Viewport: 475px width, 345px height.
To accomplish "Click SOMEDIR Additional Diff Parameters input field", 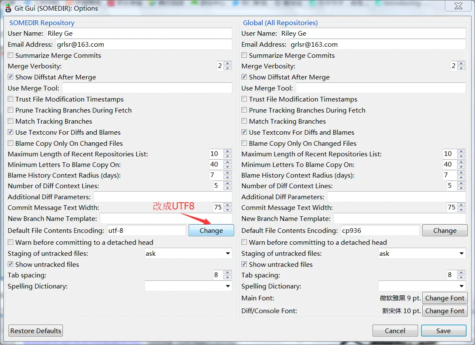I will pyautogui.click(x=163, y=197).
